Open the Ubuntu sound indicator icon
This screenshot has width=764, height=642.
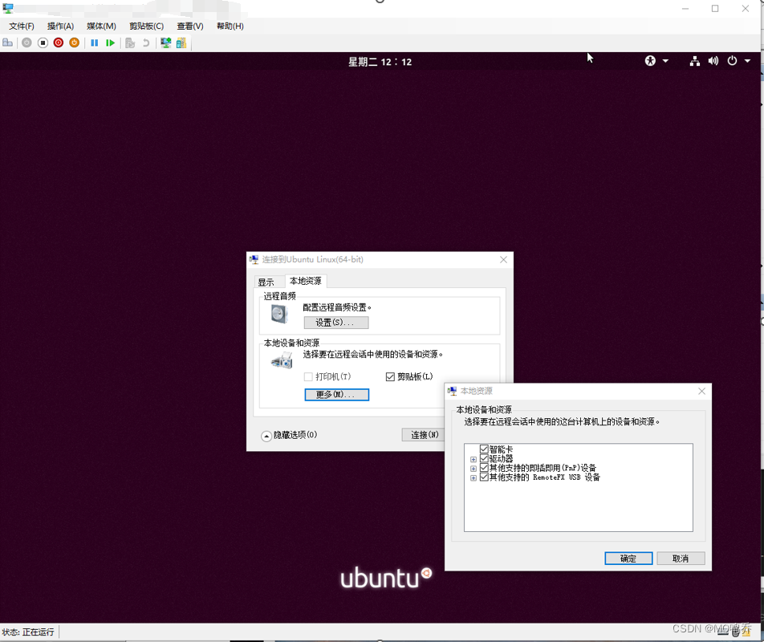pyautogui.click(x=713, y=60)
